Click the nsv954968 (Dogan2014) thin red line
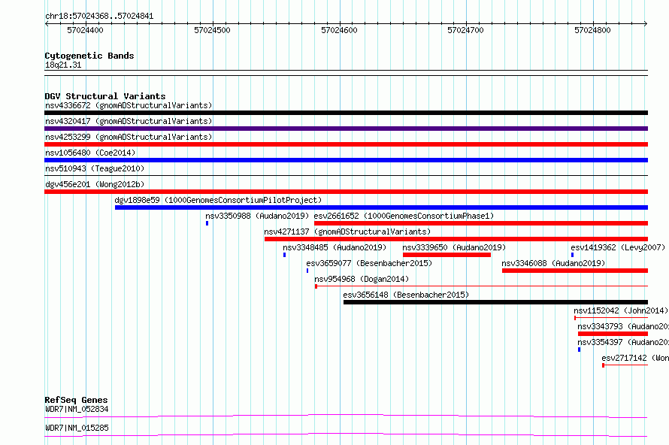 [x=481, y=286]
